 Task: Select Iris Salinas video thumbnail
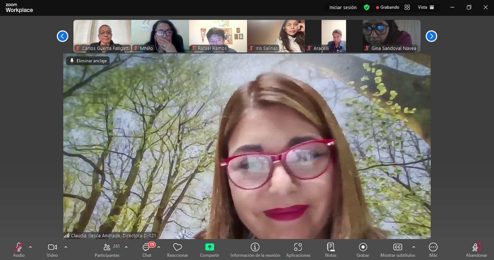(276, 36)
